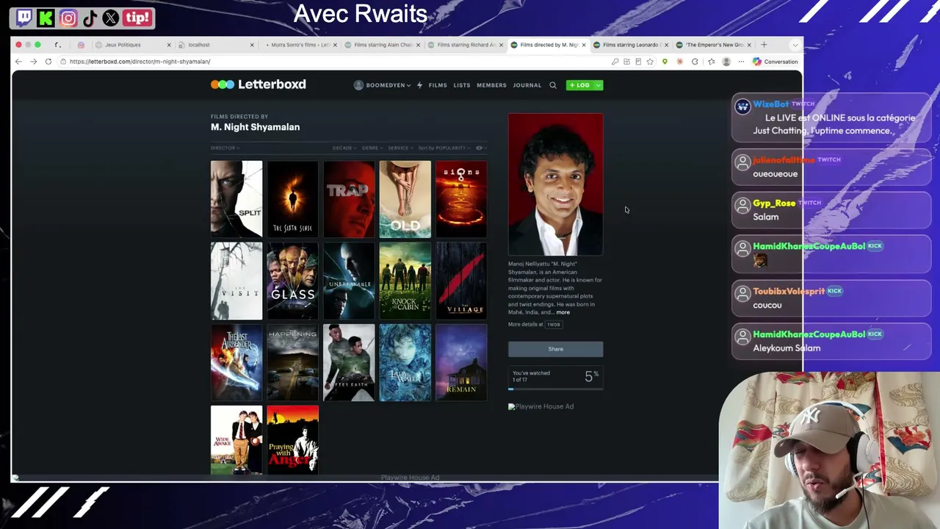940x529 pixels.
Task: Toggle the eye visibility filter
Action: pos(480,148)
